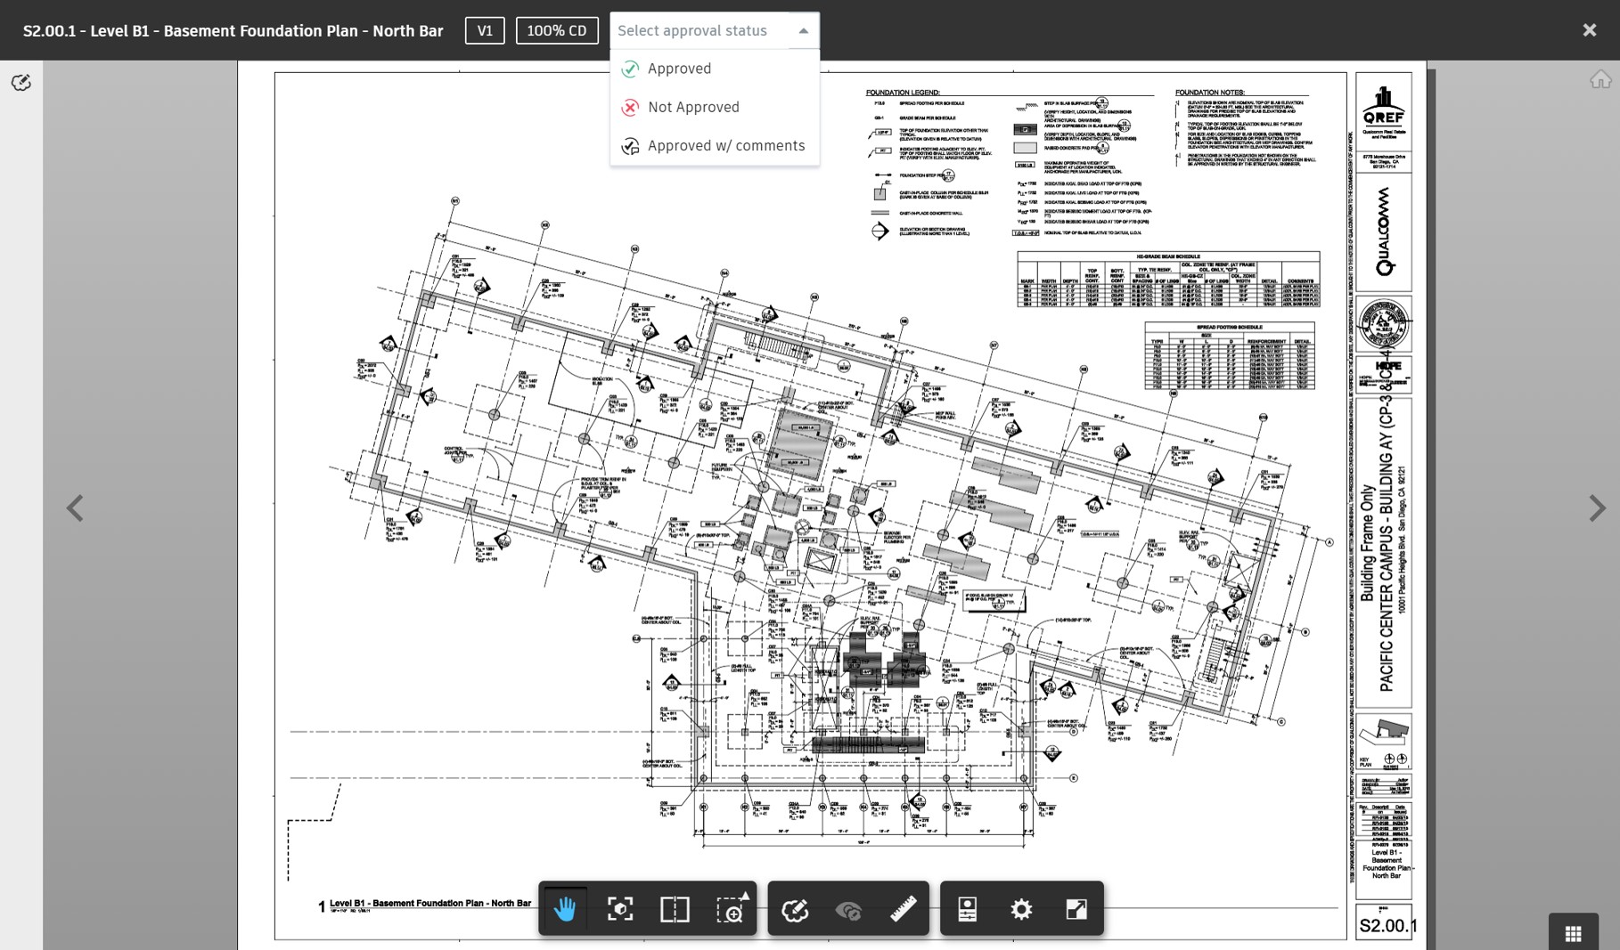This screenshot has width=1620, height=950.
Task: Go to previous sheet with left arrow
Action: pos(75,508)
